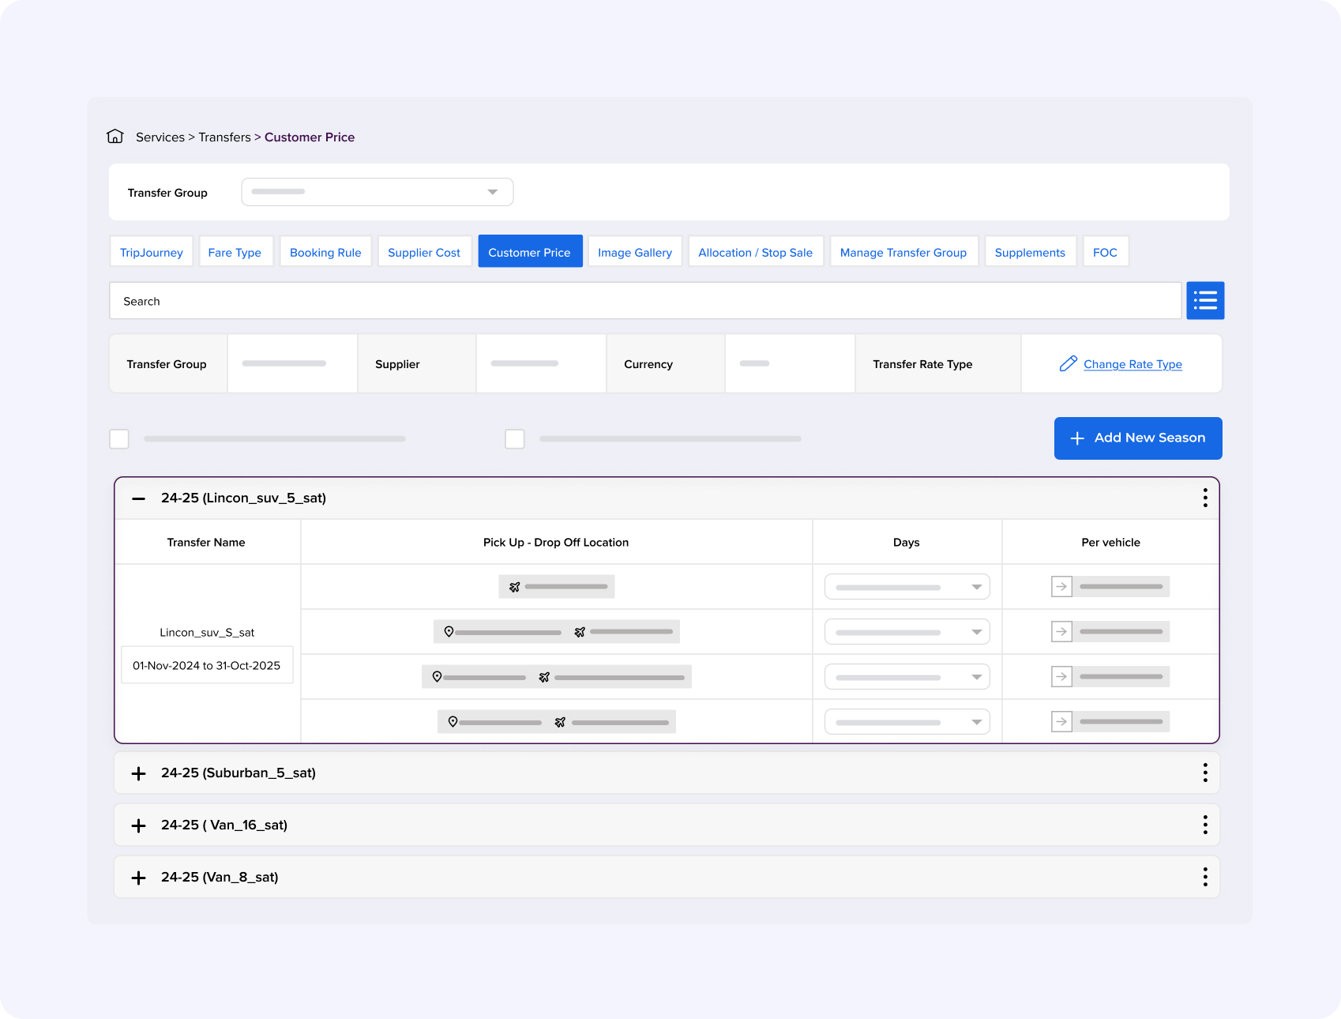Expand the 24-25 (Van_8_sat) season
This screenshot has width=1341, height=1019.
tap(139, 878)
